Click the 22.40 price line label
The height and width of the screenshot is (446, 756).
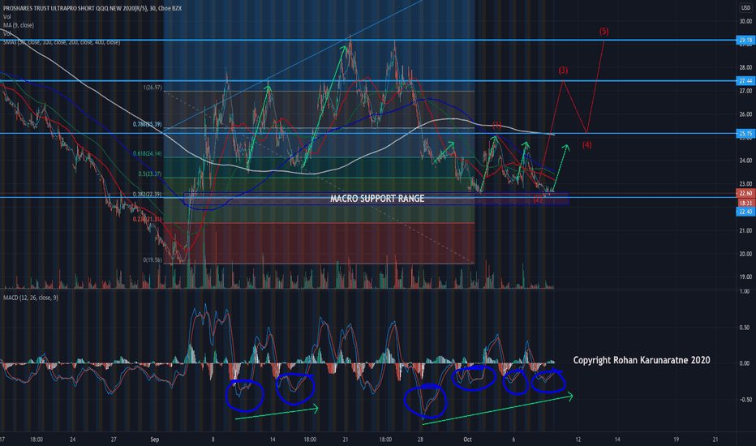[x=746, y=212]
